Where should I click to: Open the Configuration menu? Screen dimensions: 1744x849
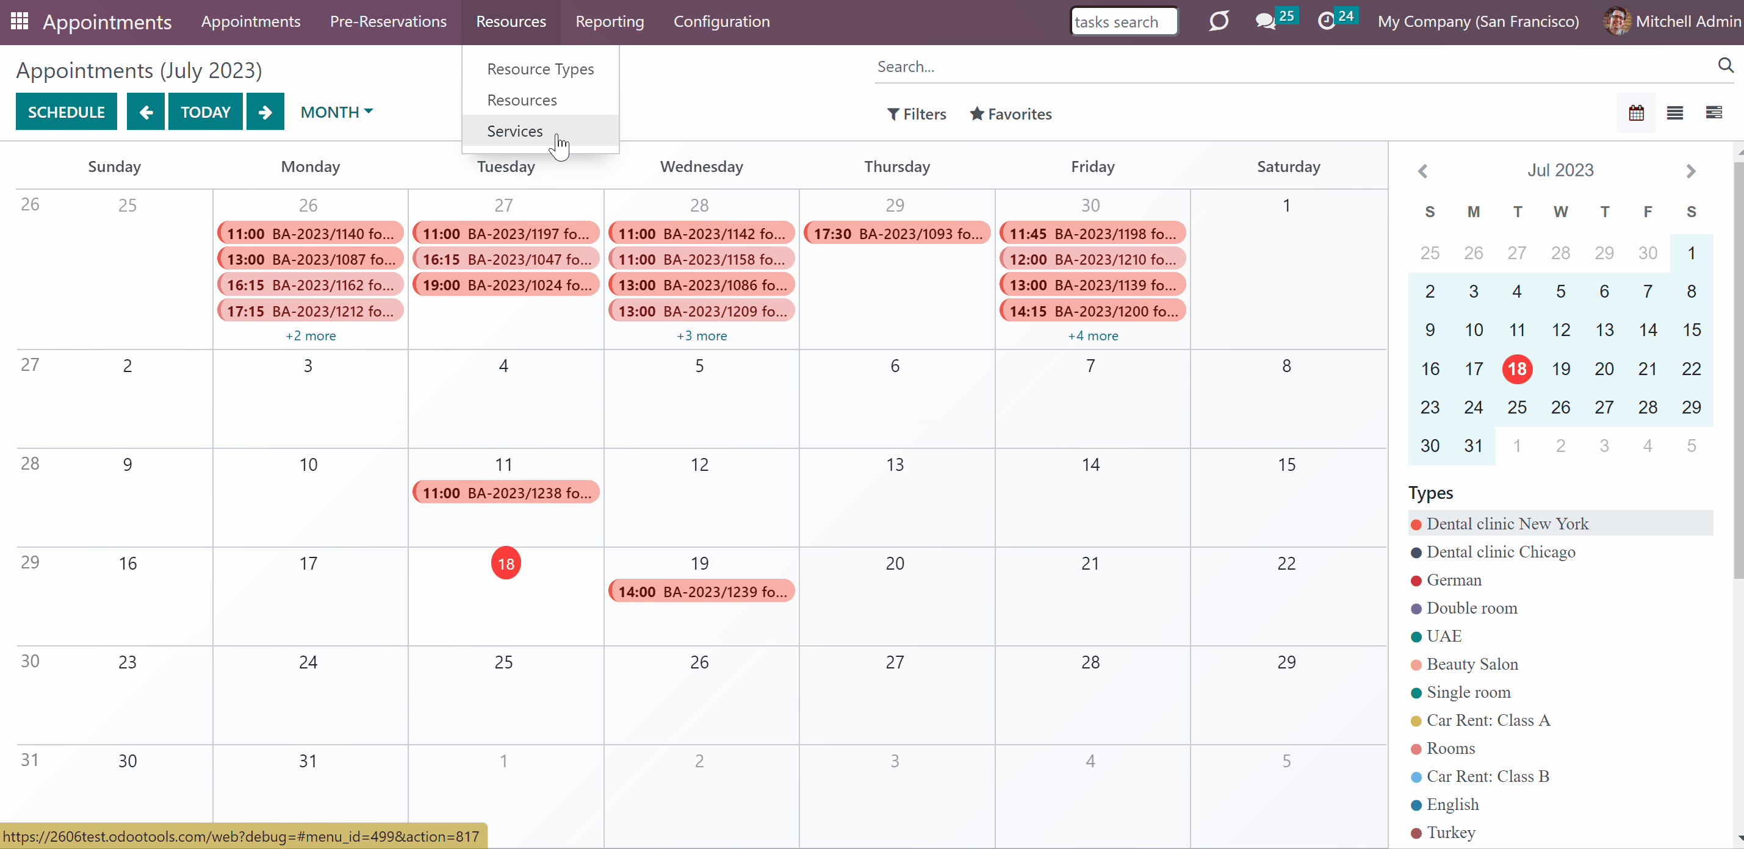point(721,21)
